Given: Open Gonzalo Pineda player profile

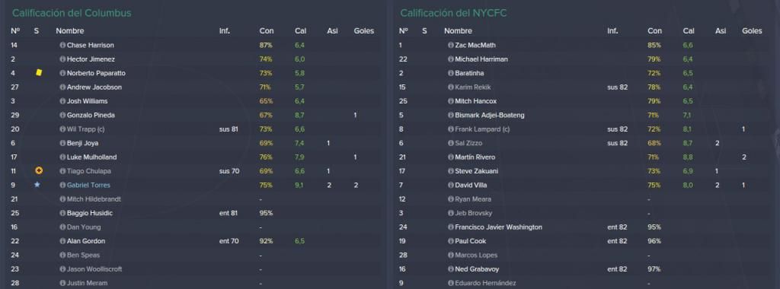Looking at the screenshot, I should tap(91, 115).
